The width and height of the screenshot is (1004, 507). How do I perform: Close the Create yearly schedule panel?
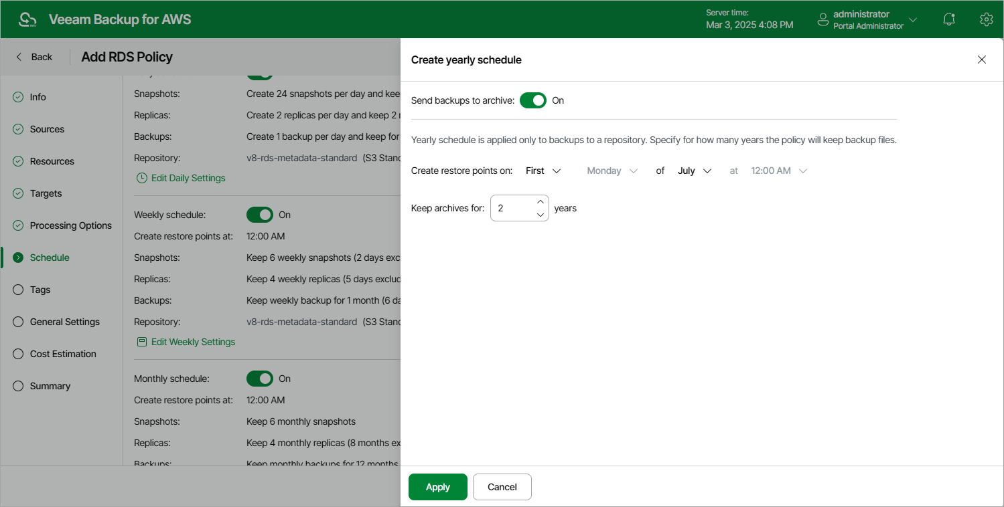pos(982,60)
